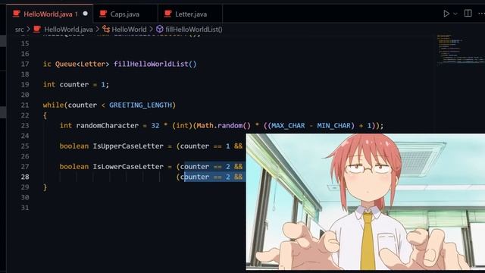Open the Letter.java tab
Image resolution: width=485 pixels, height=273 pixels.
point(191,14)
